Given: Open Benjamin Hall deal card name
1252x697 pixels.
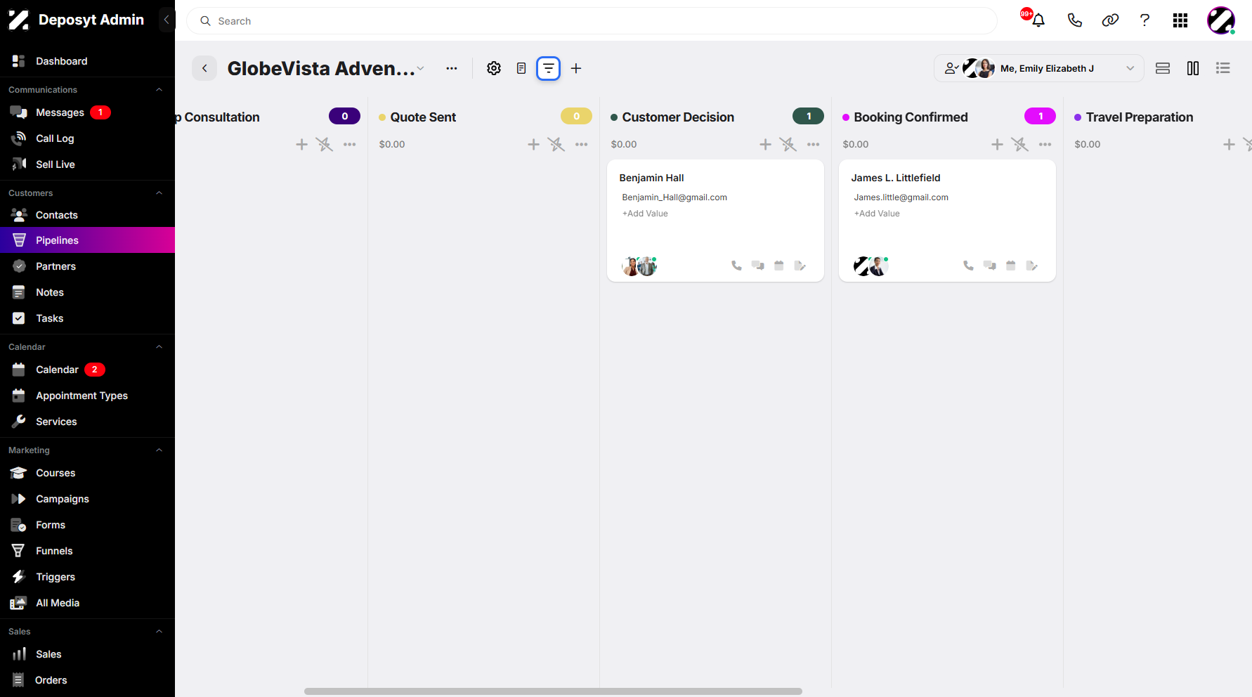Looking at the screenshot, I should [x=651, y=178].
